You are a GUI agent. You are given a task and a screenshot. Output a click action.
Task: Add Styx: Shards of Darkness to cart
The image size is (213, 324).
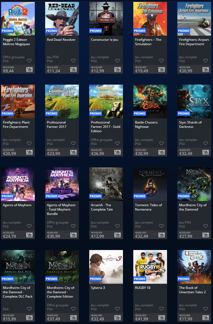pos(205,152)
